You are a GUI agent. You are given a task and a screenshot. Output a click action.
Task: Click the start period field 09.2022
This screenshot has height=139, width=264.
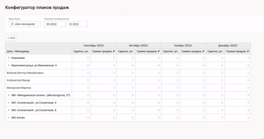click(54, 24)
